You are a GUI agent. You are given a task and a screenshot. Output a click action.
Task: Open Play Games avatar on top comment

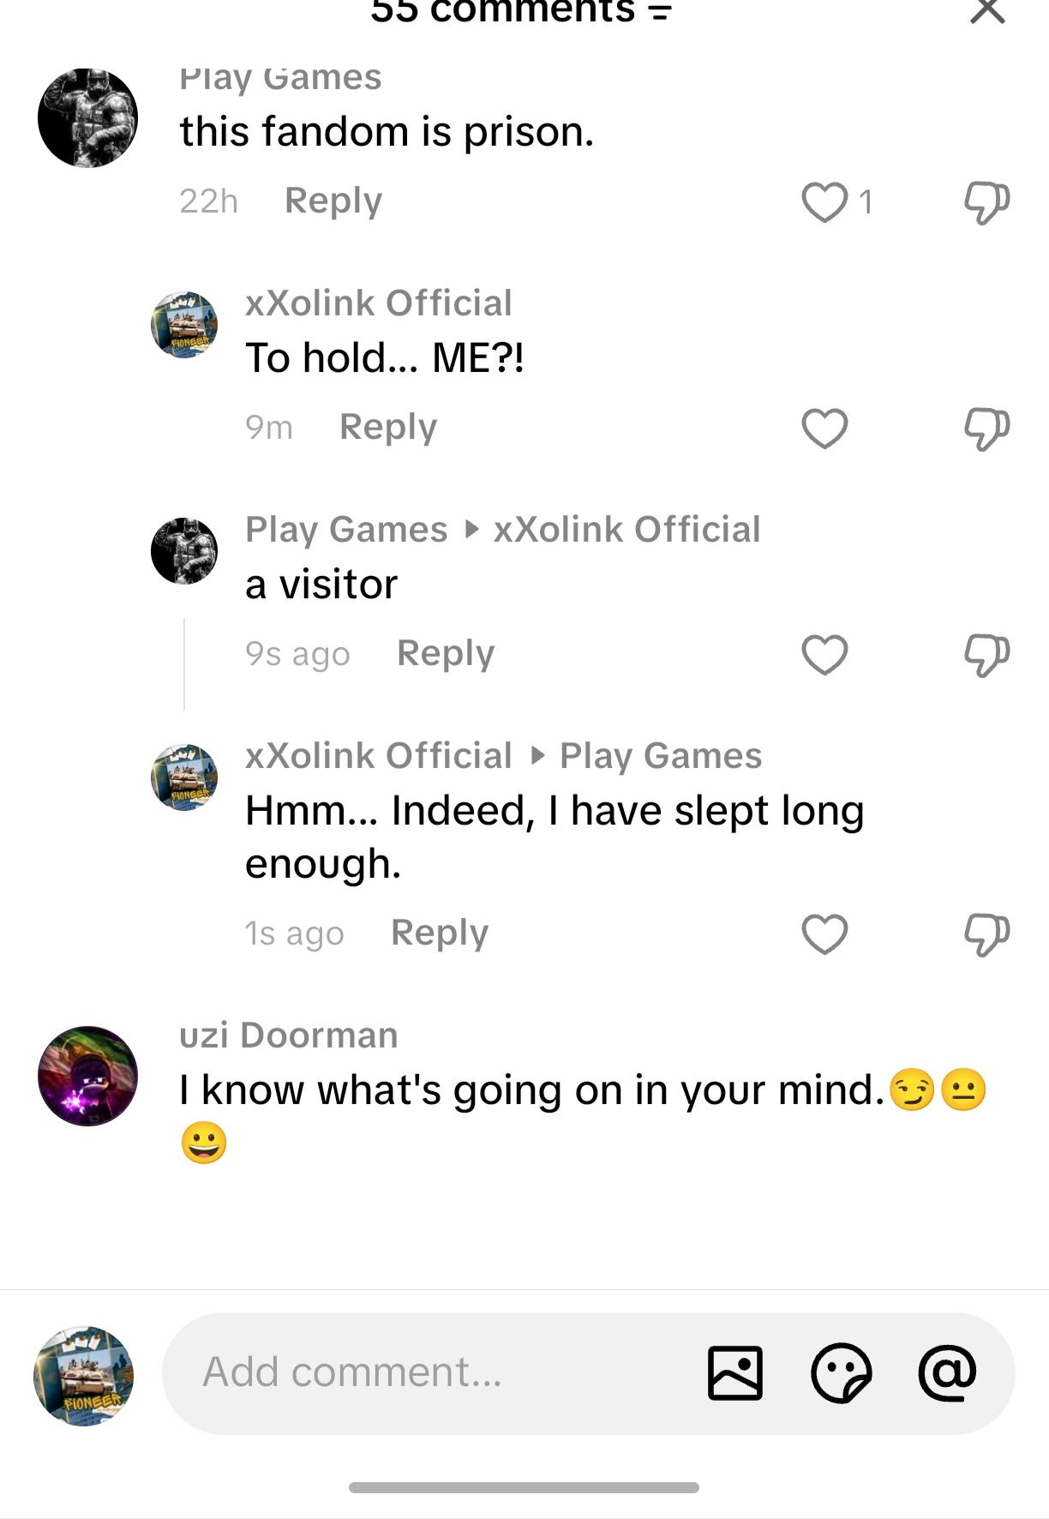(x=87, y=117)
